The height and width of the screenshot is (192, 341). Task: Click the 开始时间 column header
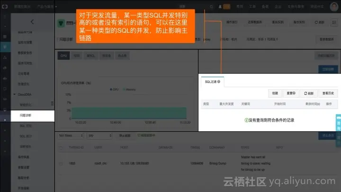280,104
